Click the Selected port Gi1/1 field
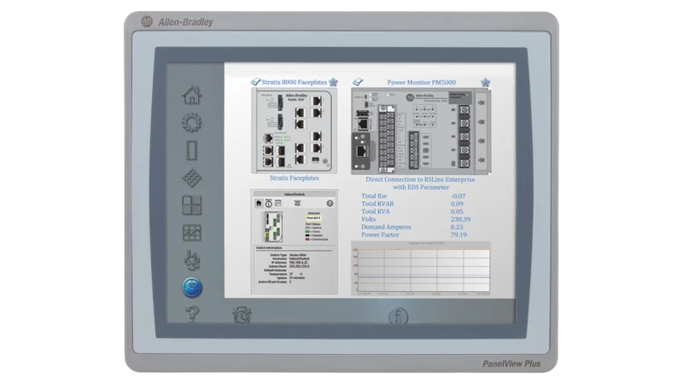683x384 pixels. click(x=313, y=218)
